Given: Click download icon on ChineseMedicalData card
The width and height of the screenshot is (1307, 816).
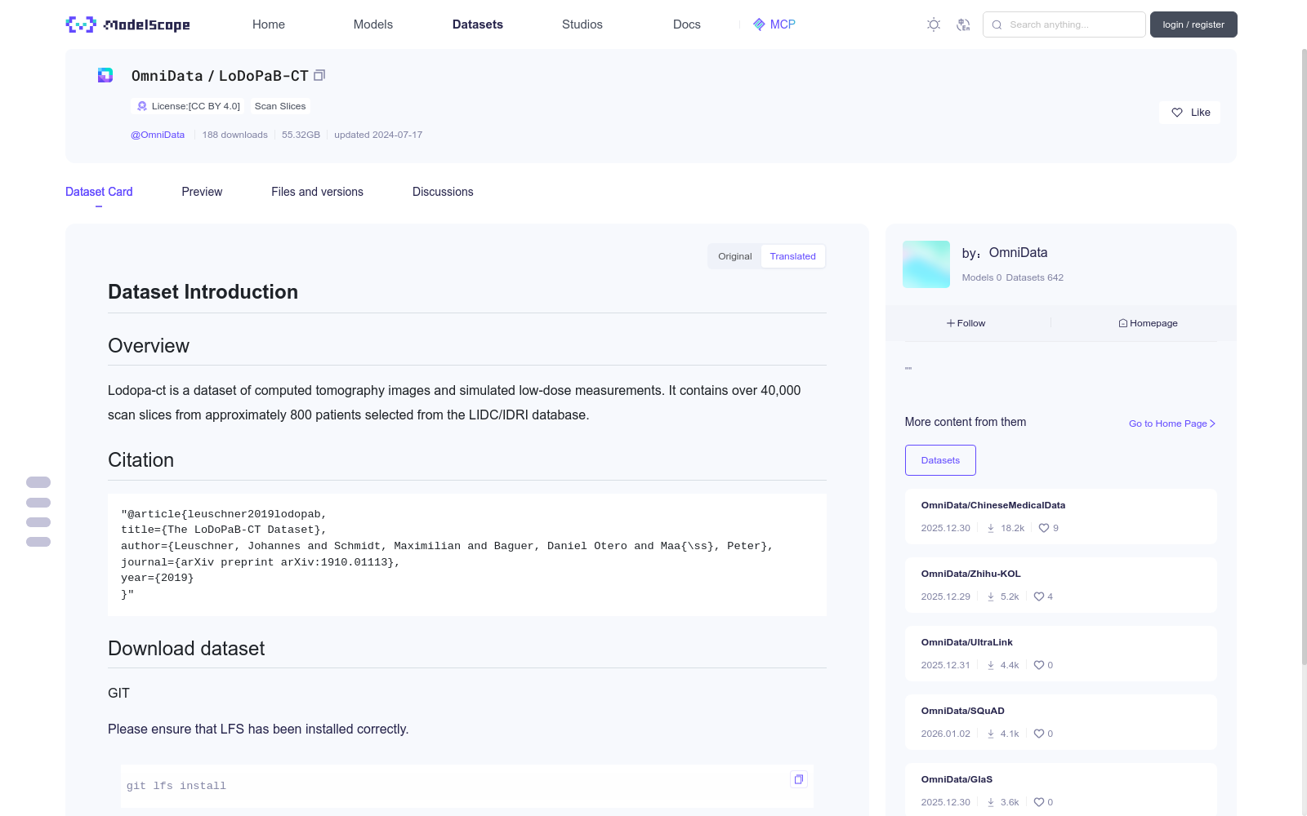Looking at the screenshot, I should (x=991, y=528).
